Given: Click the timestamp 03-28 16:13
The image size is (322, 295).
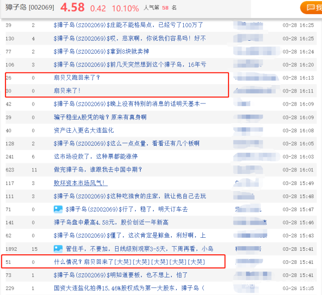Looking at the screenshot, I should (298, 78).
